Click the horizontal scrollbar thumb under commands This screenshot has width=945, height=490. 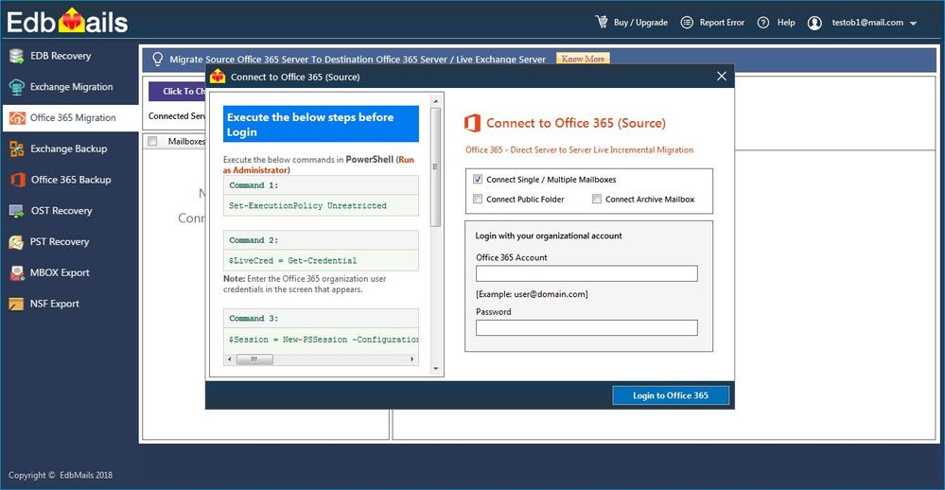pyautogui.click(x=254, y=359)
